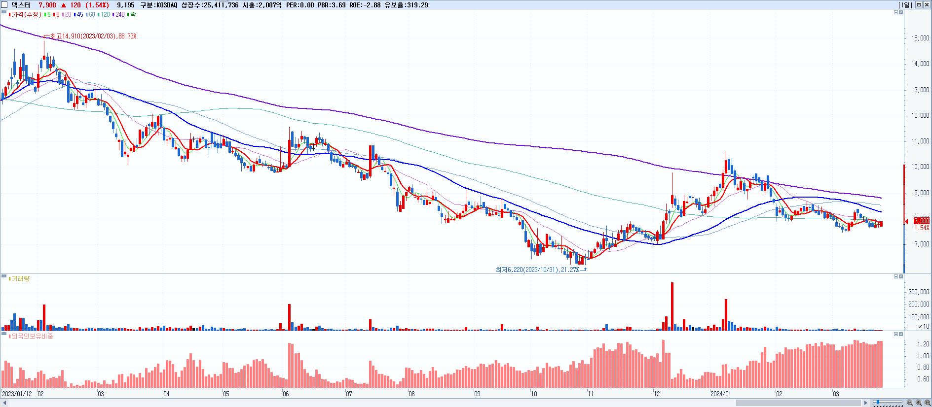
Task: Reset chart zoom with last magnifier icon
Action: (928, 403)
